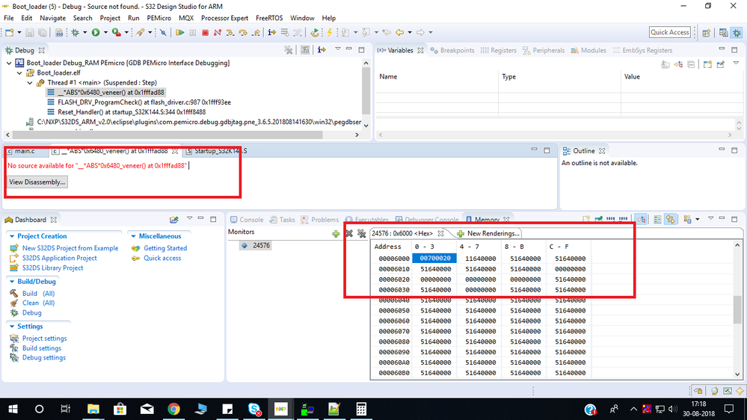This screenshot has height=420, width=747.
Task: Click the Step Return icon
Action: pos(256,32)
